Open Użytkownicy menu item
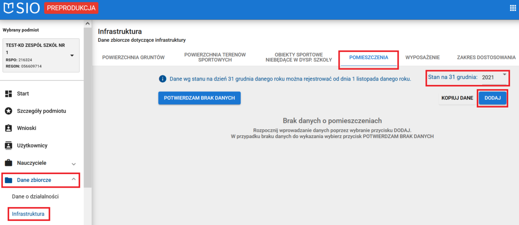Screen dimensions: 519x225 pyautogui.click(x=32, y=145)
